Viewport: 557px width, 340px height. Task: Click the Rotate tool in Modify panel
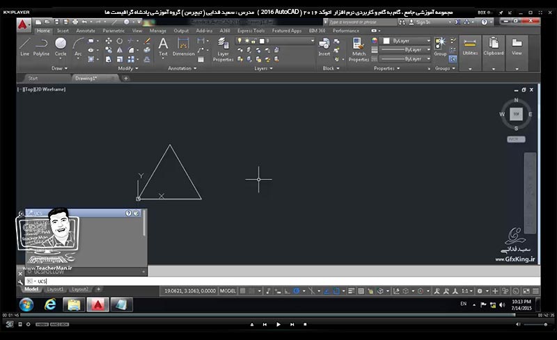(120, 41)
